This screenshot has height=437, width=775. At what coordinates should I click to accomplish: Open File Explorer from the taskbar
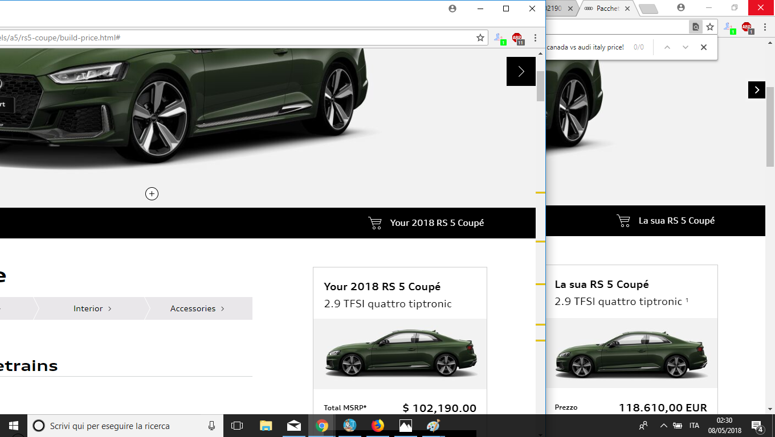(266, 426)
